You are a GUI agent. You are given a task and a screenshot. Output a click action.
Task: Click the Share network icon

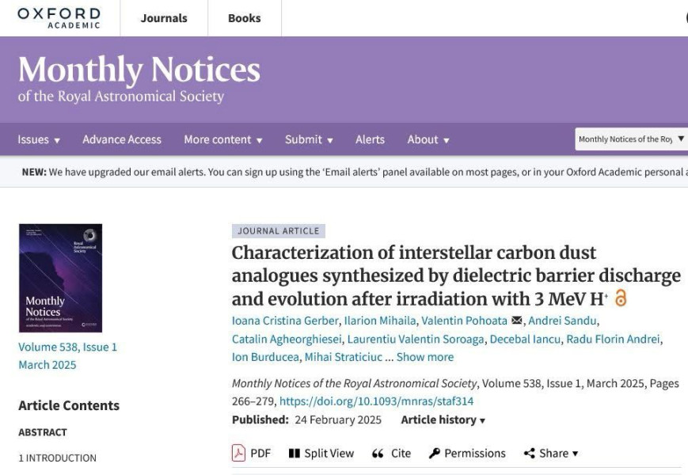[529, 454]
